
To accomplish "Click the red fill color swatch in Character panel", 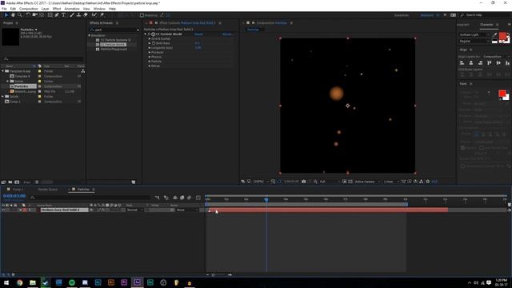I will [502, 35].
